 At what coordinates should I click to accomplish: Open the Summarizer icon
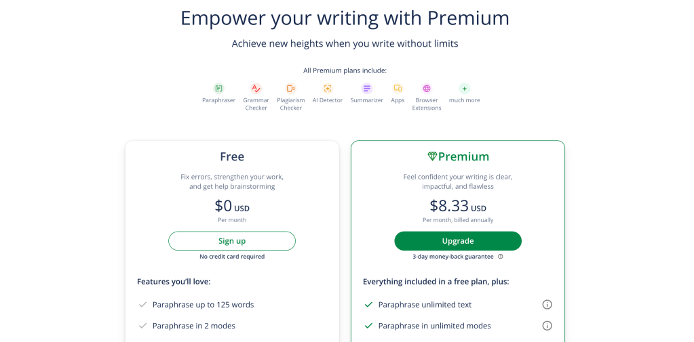(x=367, y=89)
